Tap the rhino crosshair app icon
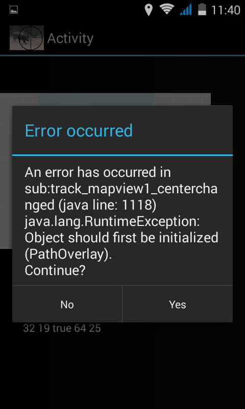The width and height of the screenshot is (245, 409). (27, 38)
